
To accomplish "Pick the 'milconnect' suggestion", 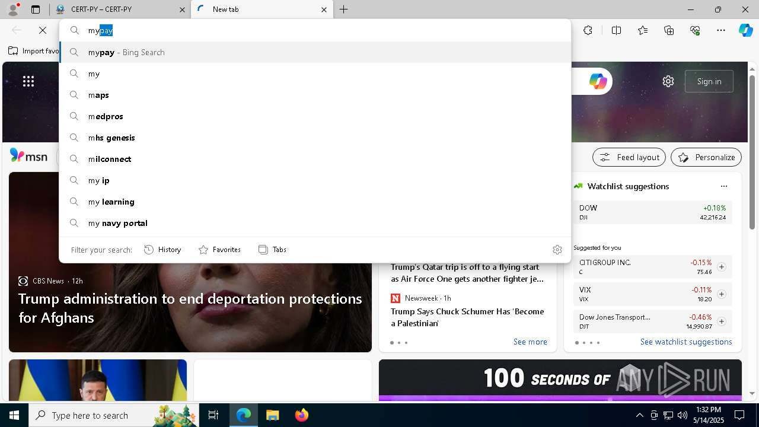I will click(x=315, y=159).
